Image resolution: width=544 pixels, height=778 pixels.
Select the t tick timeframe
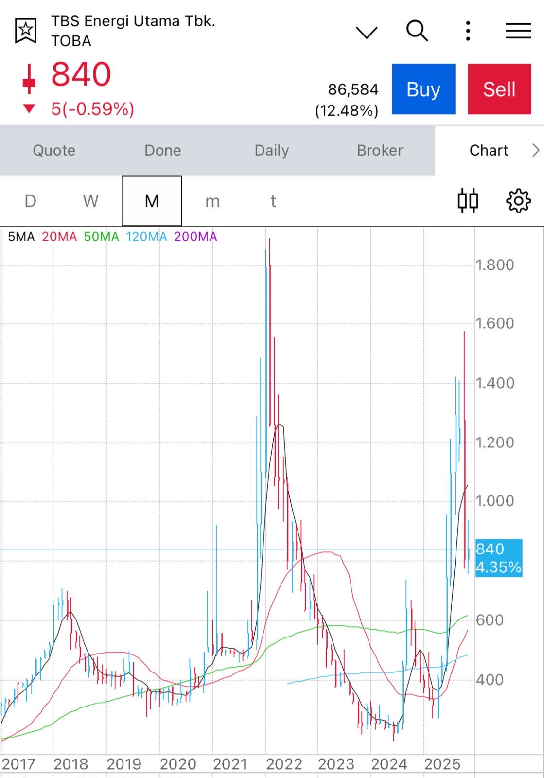[273, 201]
